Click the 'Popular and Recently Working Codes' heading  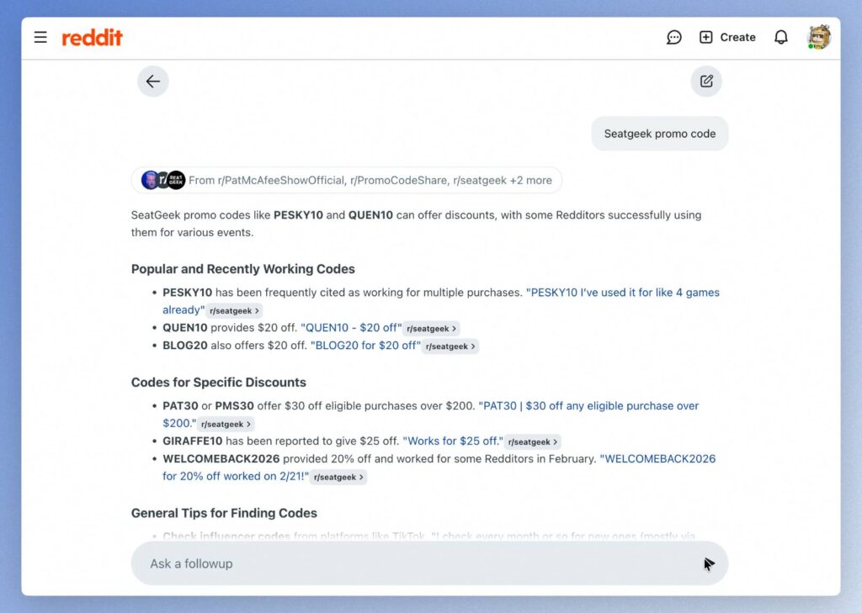pos(243,269)
